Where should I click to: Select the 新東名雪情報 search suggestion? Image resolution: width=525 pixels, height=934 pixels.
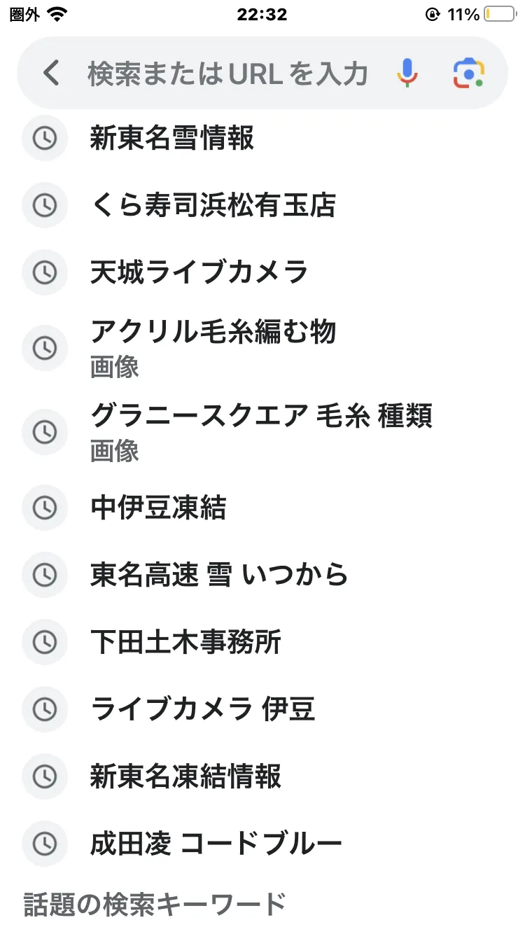[172, 139]
